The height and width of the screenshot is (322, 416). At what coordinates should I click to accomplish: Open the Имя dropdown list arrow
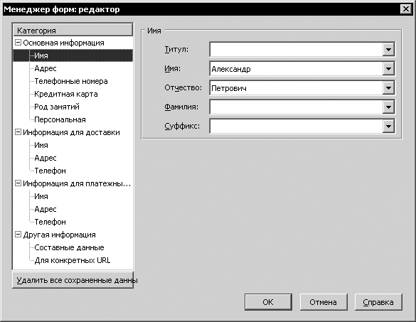388,69
